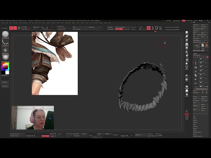211x158 pixels.
Task: Toggle Draw mode button
Action: [15, 28]
